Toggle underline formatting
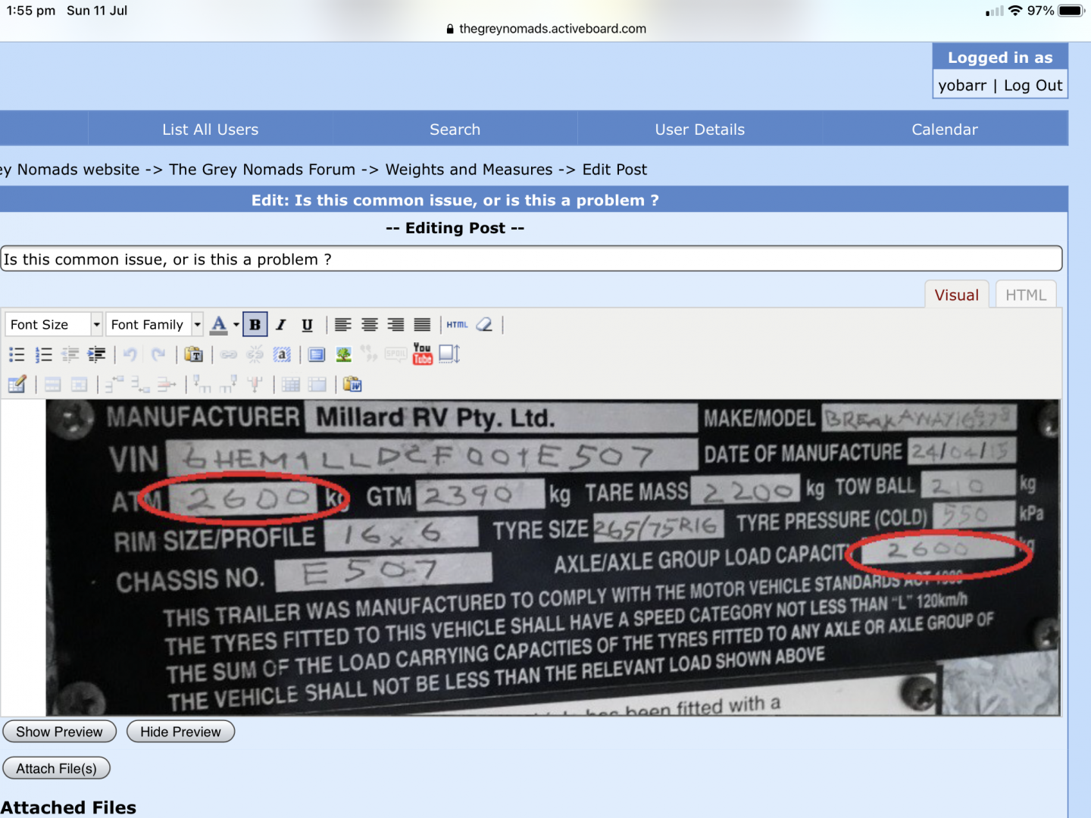Image resolution: width=1091 pixels, height=818 pixels. pyautogui.click(x=307, y=325)
